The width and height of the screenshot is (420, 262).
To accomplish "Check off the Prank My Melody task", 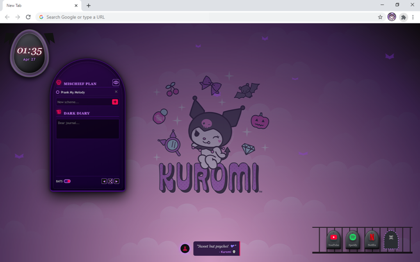I will pos(58,92).
